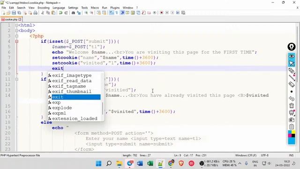
Task: Toggle file monitoring eye icon in toolbar
Action: [154, 13]
